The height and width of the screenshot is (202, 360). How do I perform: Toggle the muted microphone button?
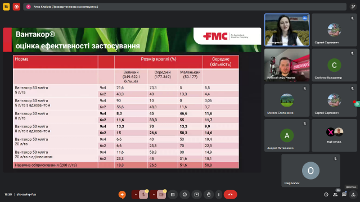(x=143, y=195)
